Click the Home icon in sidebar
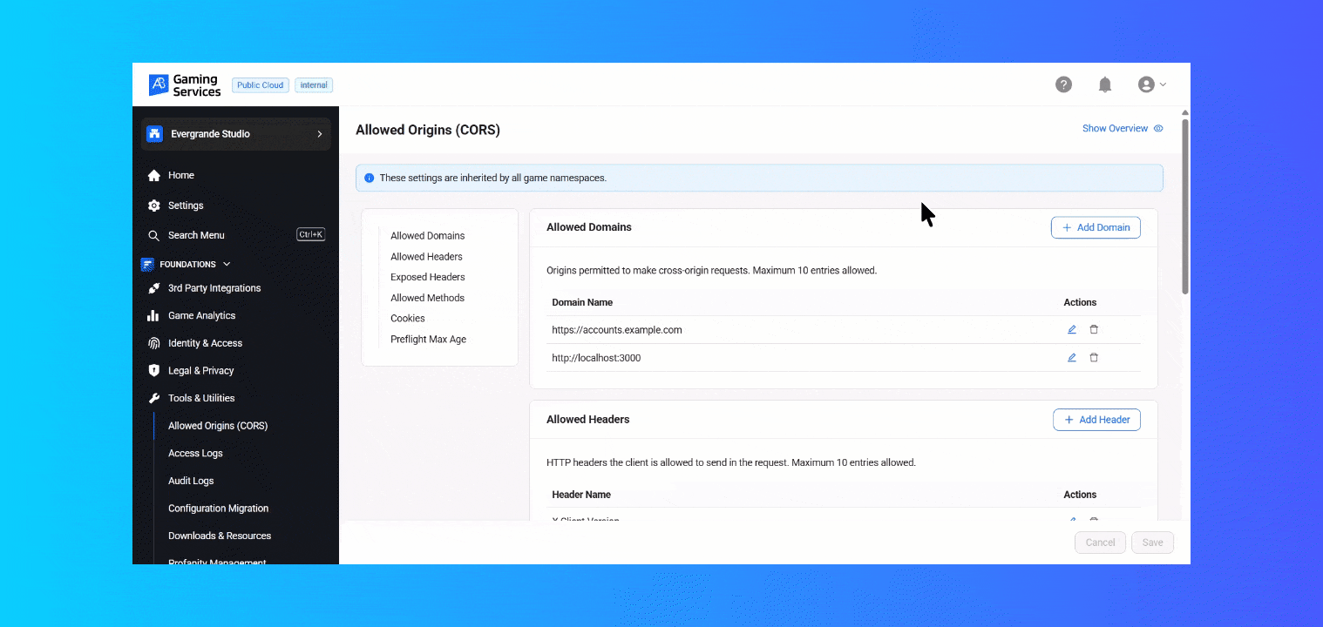Viewport: 1323px width, 627px height. [x=154, y=175]
